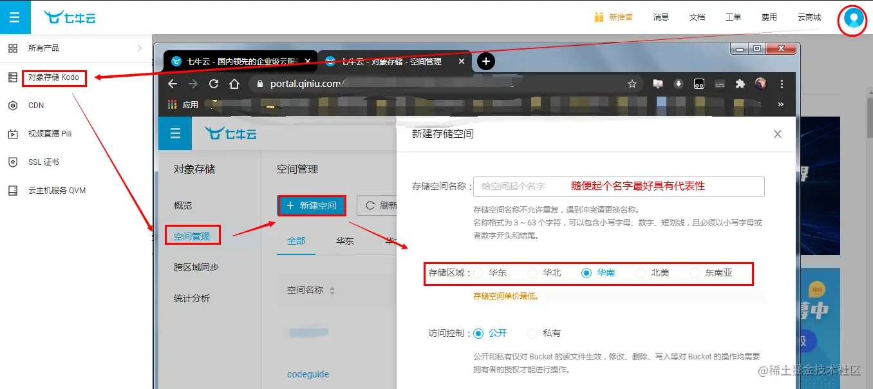Select the 华东 region tab in bucket list

pos(345,241)
